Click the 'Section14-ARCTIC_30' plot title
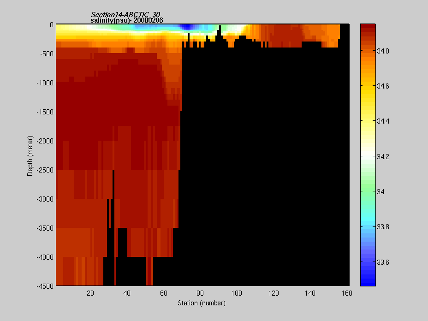The width and height of the screenshot is (428, 321). pos(125,14)
